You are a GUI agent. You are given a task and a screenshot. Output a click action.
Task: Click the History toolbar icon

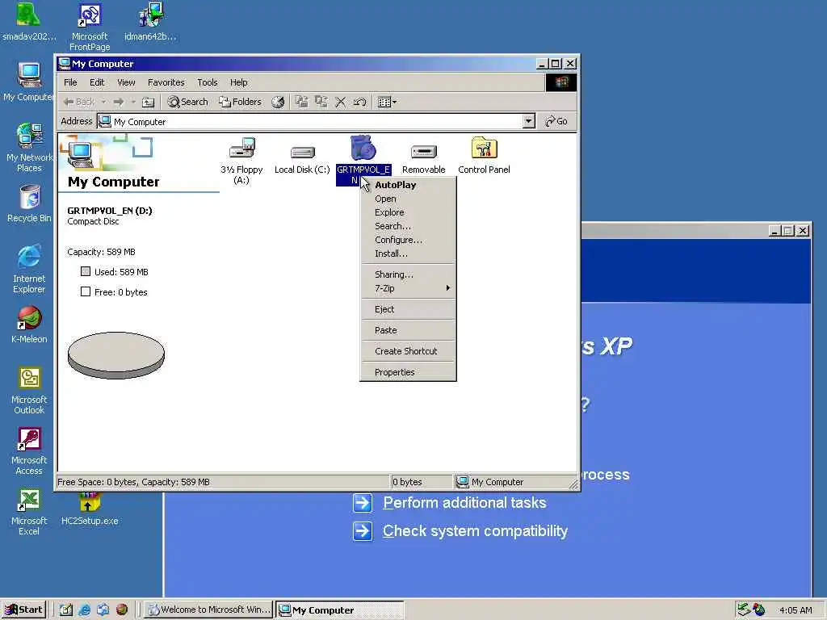278,103
